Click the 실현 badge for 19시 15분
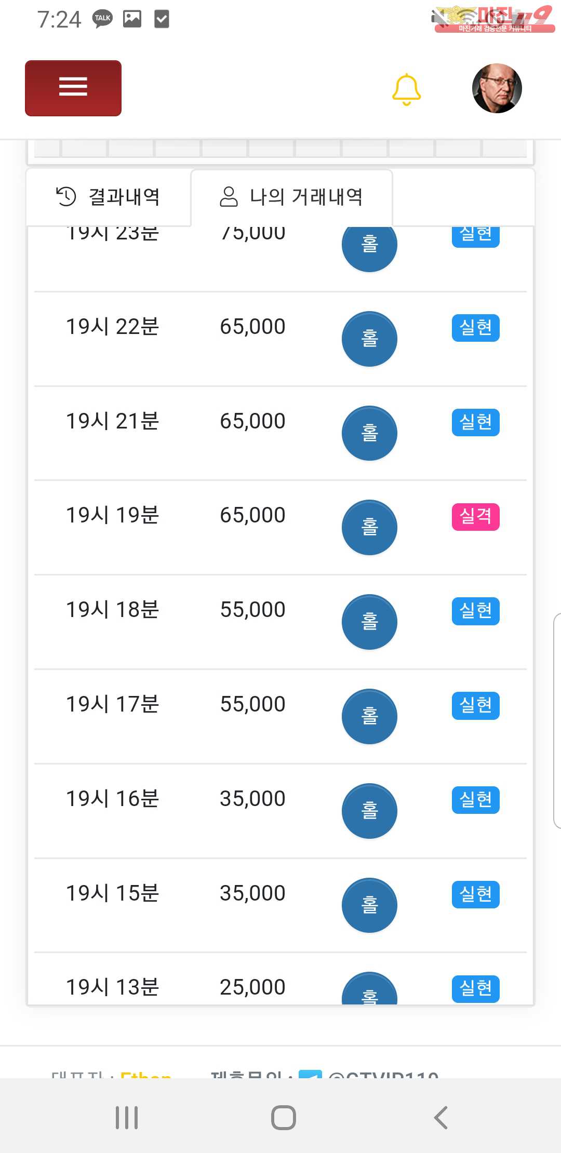Screen dimensions: 561x1153 (x=475, y=894)
